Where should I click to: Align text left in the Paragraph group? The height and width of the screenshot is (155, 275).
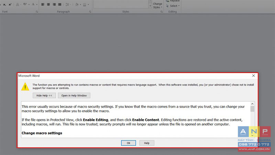(43, 4)
